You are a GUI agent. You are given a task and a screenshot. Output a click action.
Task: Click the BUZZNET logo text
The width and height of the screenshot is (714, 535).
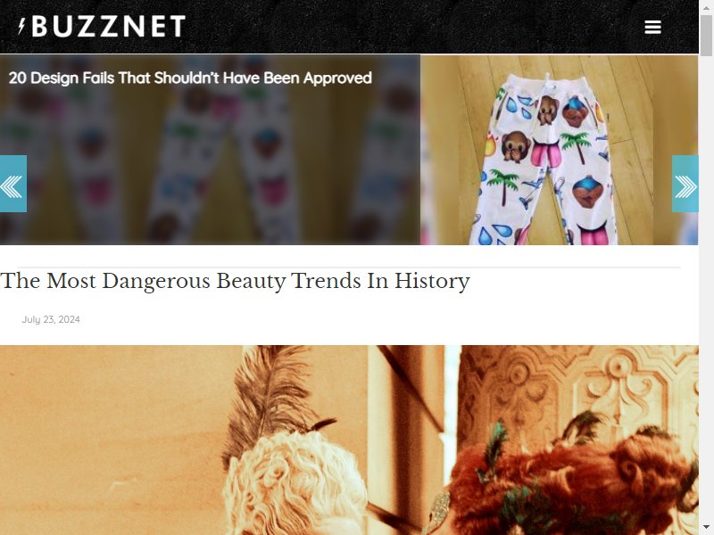pos(108,27)
